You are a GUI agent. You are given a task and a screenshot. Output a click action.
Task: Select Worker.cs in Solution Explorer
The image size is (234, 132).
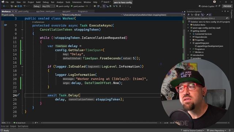click(x=199, y=52)
